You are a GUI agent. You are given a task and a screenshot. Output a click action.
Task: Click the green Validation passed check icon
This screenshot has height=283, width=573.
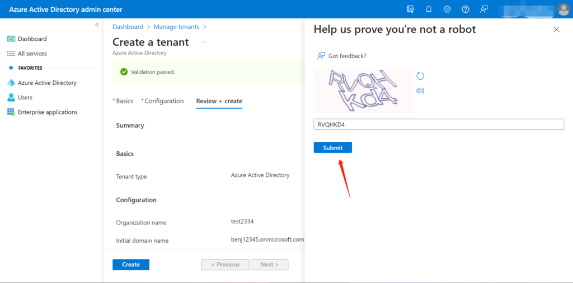(124, 72)
